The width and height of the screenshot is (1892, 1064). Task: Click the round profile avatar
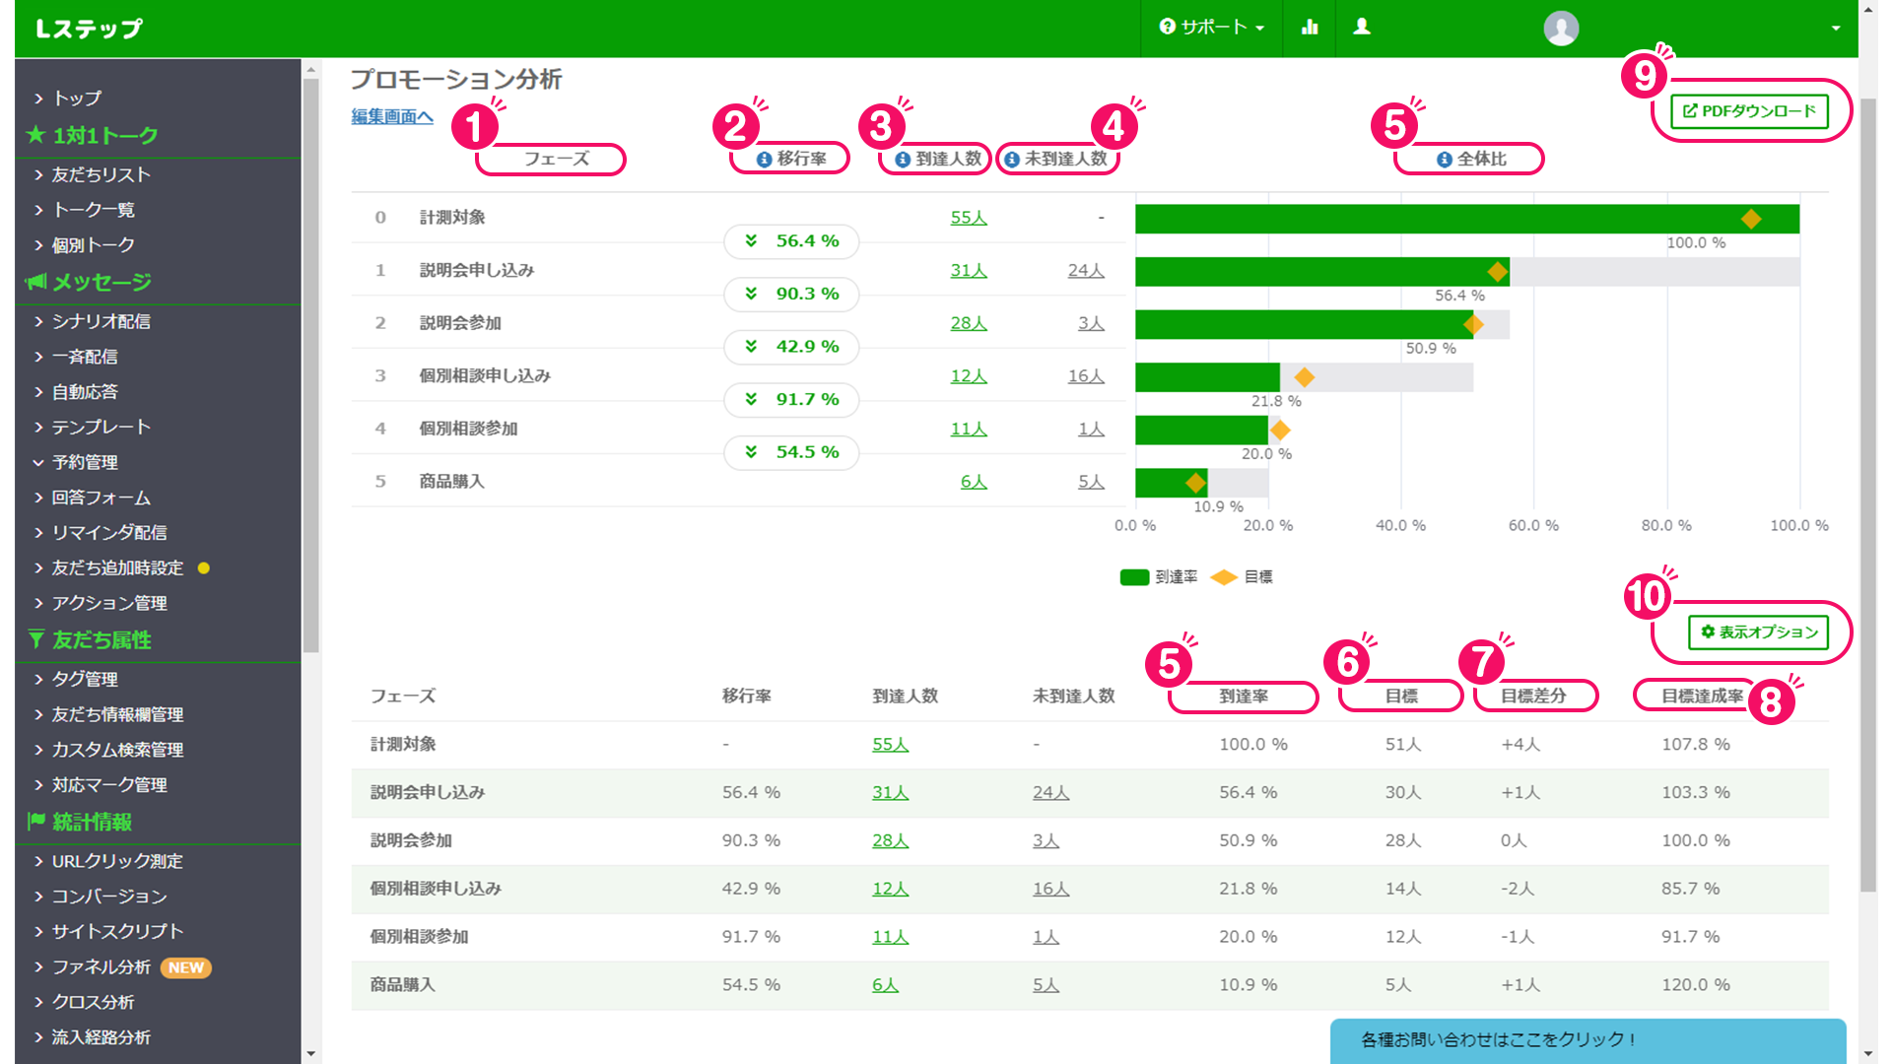pyautogui.click(x=1561, y=29)
